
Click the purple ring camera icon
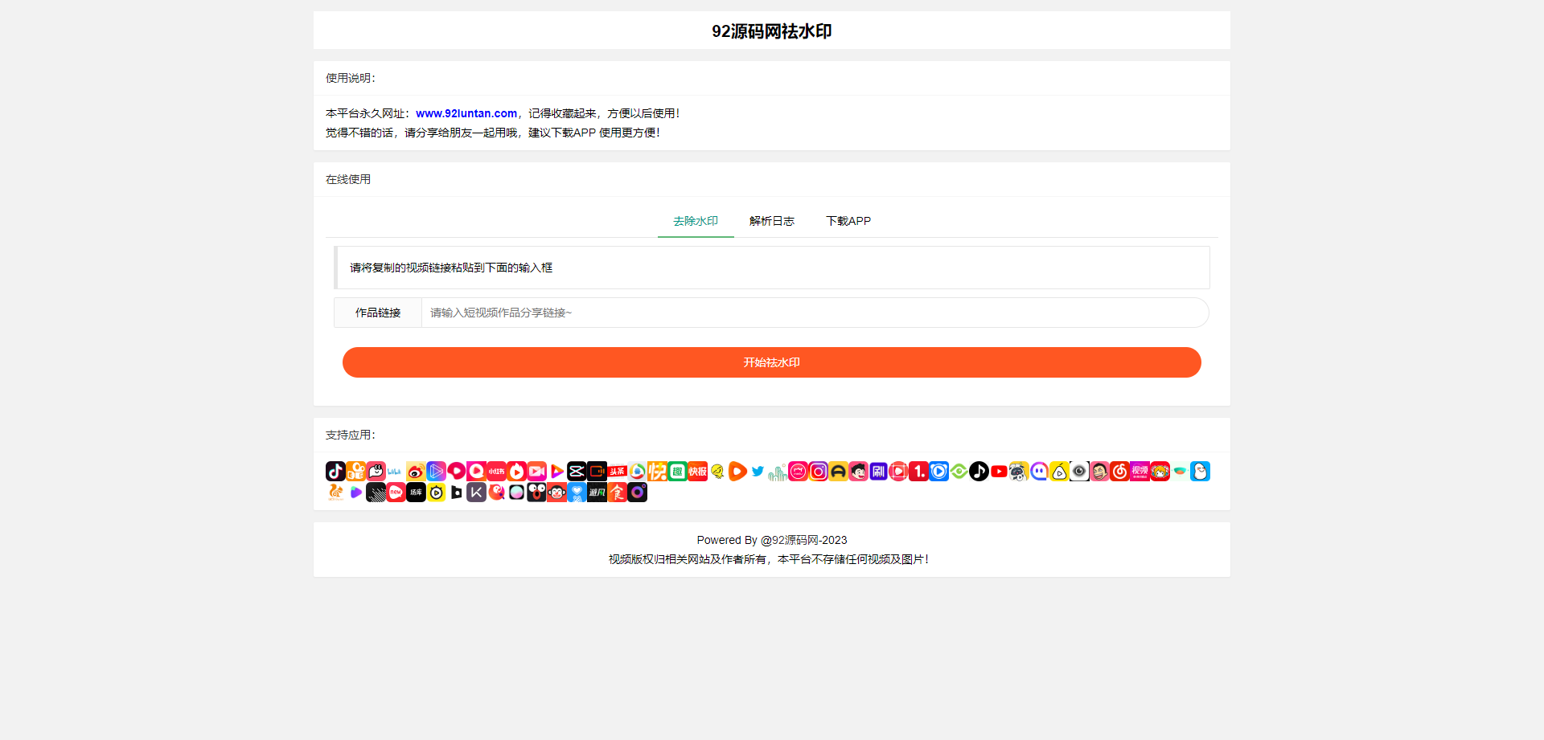click(637, 492)
